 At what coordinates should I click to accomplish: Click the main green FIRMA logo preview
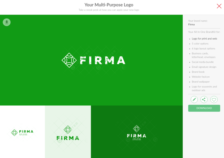pos(91,60)
